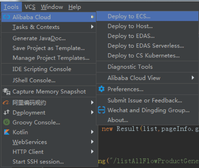Click the Kotlin logo icon
This screenshot has width=199, height=168.
point(6,132)
